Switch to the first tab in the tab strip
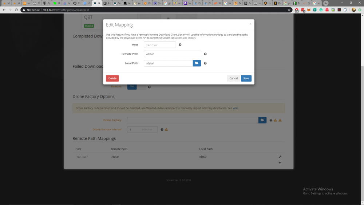 tap(6, 3)
